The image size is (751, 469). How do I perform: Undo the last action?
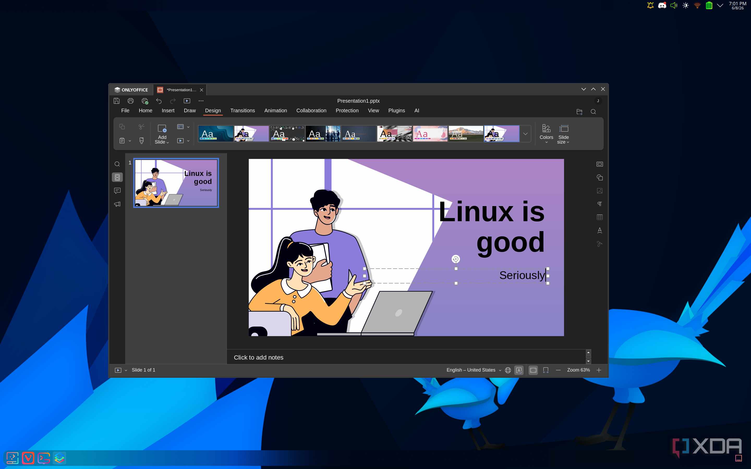pyautogui.click(x=159, y=101)
